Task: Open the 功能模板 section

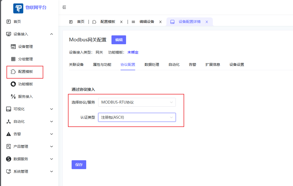Action: pos(25,84)
